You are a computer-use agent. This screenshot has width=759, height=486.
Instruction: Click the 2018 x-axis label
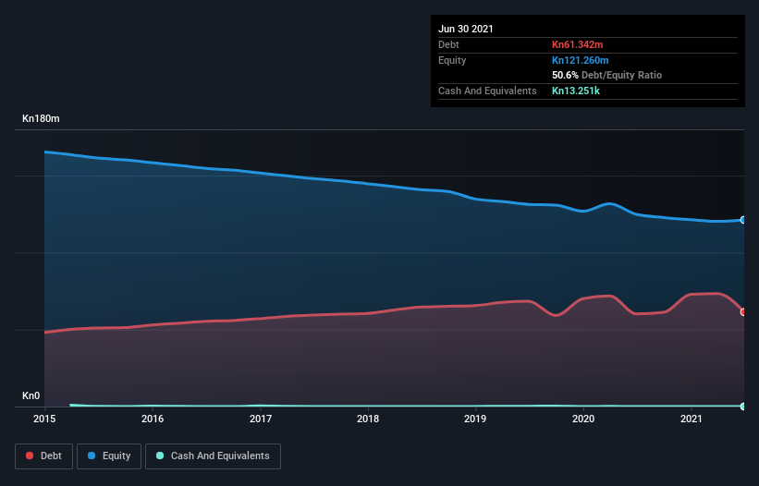point(368,419)
